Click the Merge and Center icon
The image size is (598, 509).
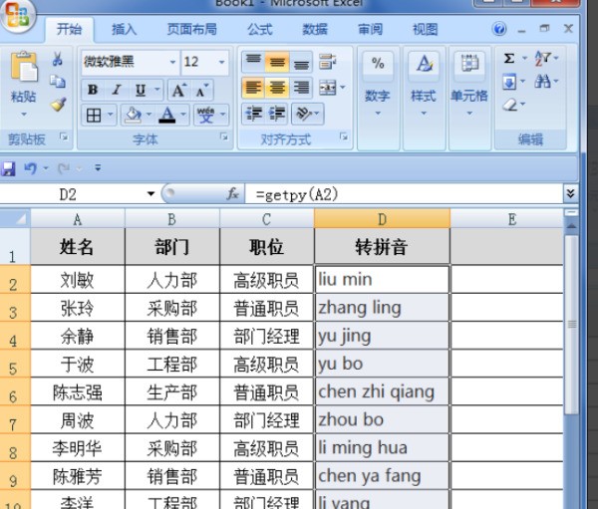pyautogui.click(x=326, y=88)
